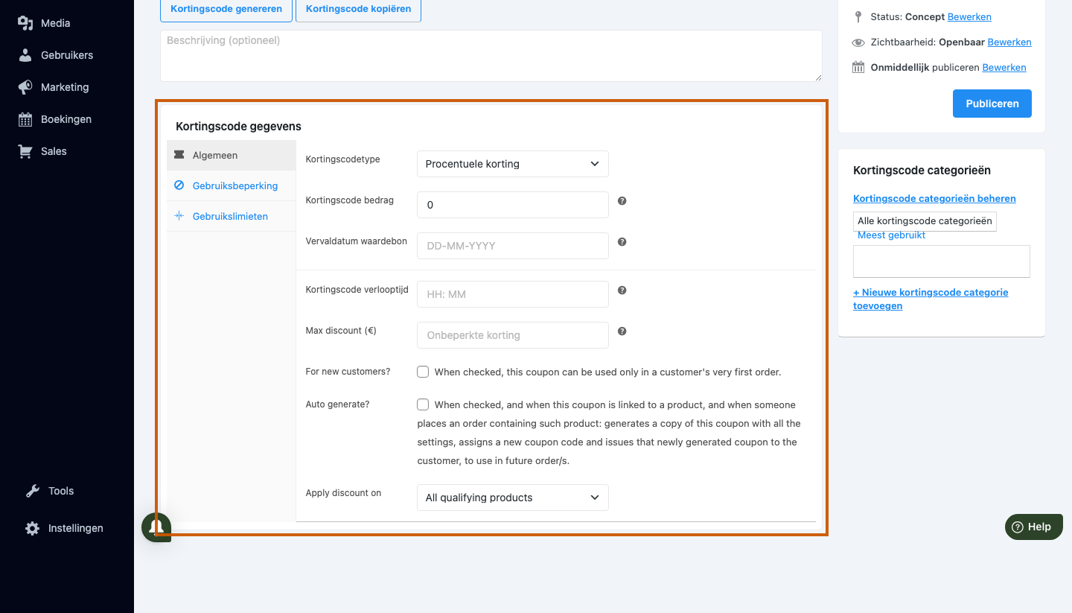Click the Media sidebar icon
The height and width of the screenshot is (613, 1072).
click(25, 23)
